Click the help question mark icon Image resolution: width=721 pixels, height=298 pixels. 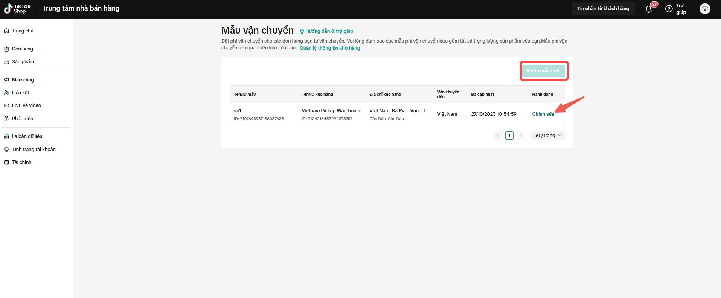coord(669,9)
